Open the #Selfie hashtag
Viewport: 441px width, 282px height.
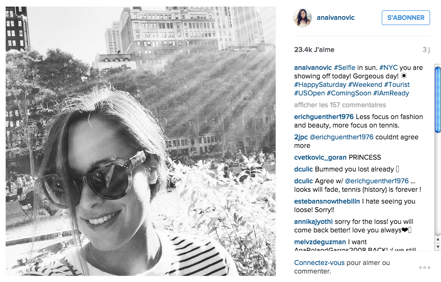click(344, 68)
